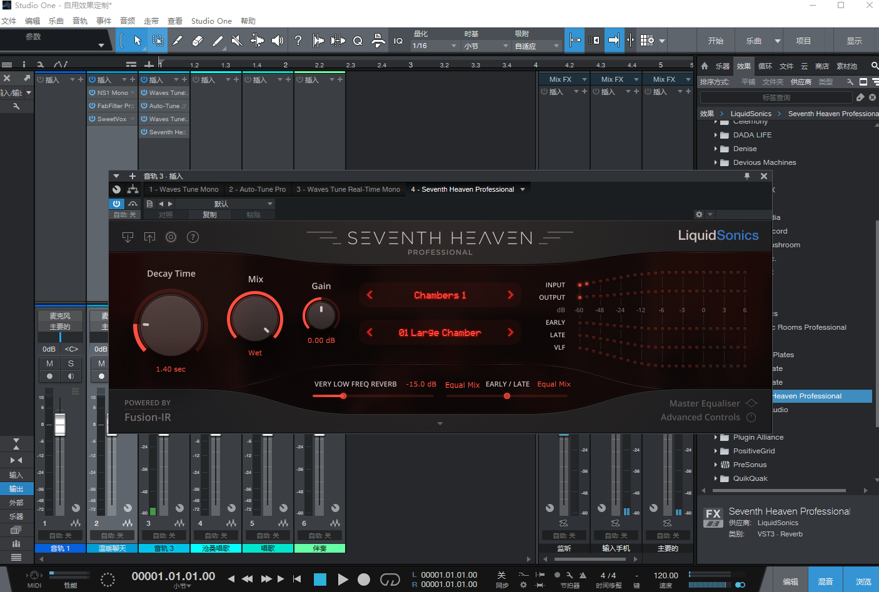Toggle plugin power bypass button
The height and width of the screenshot is (592, 879).
point(117,204)
